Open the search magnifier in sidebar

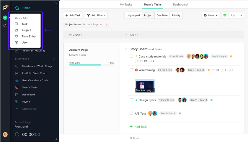point(5,26)
